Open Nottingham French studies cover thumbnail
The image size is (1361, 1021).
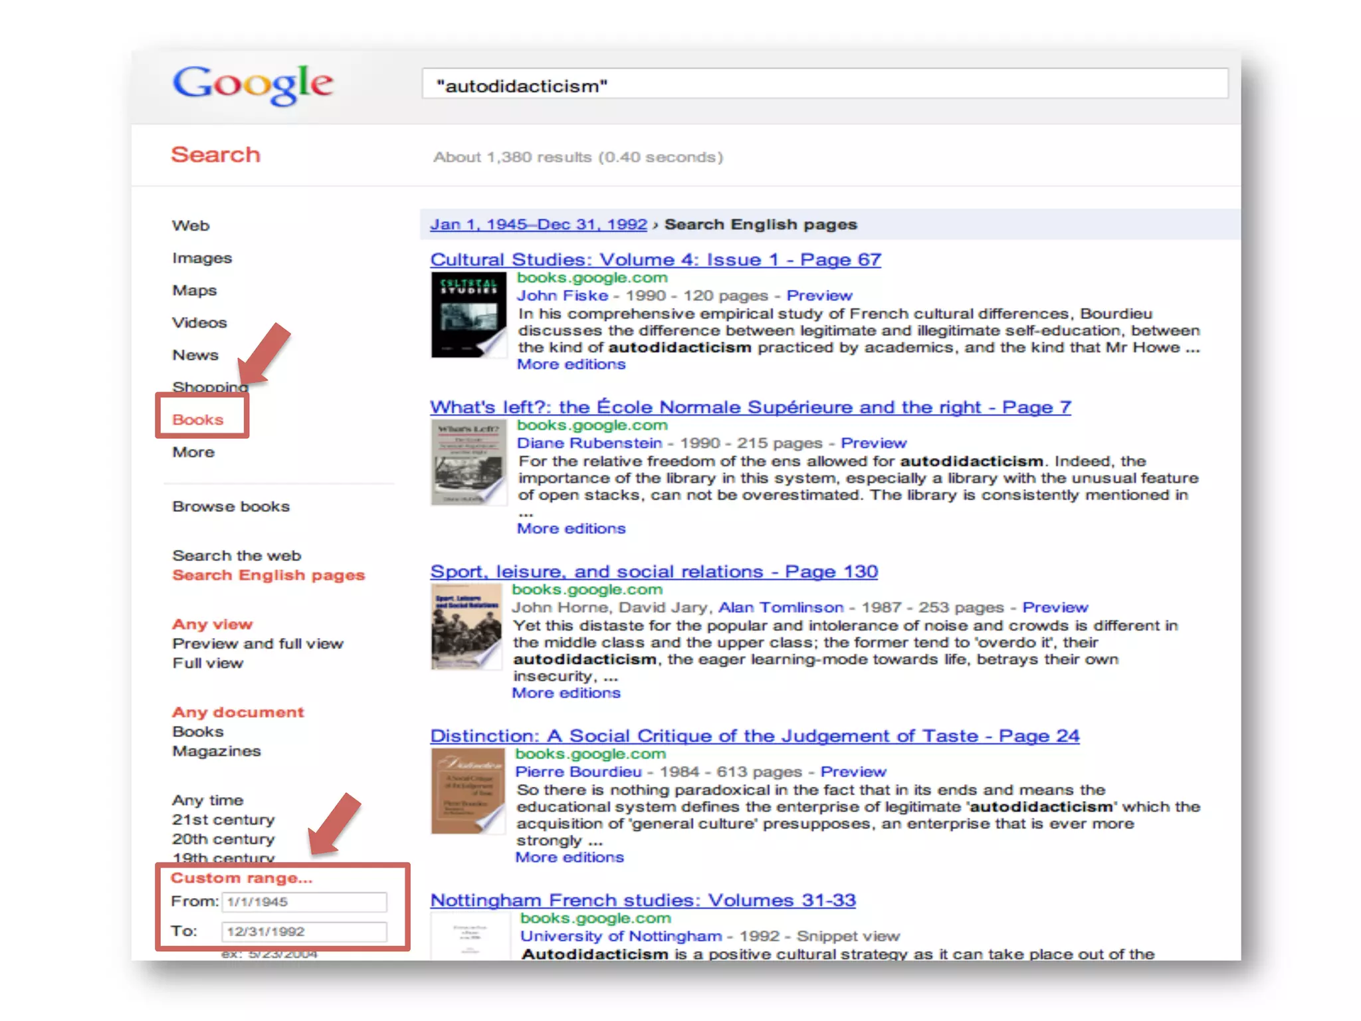(x=470, y=936)
